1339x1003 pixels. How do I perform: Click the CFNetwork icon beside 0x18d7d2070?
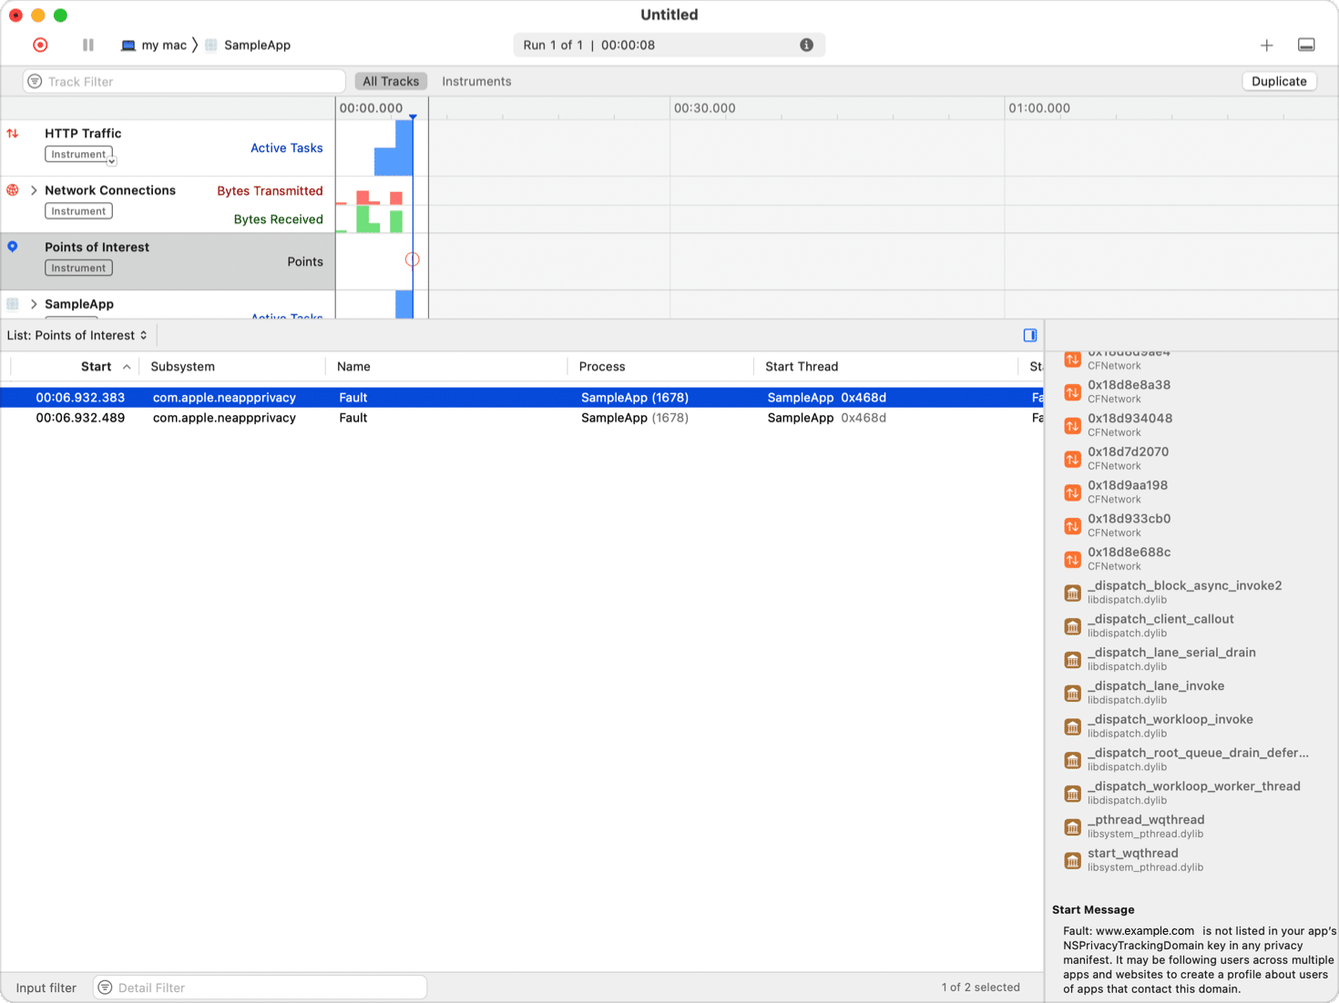pos(1072,459)
